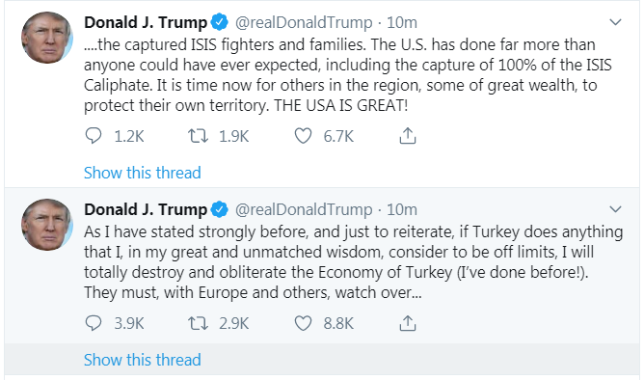Open @realDonaldTrump handle on second tweet

tap(304, 210)
